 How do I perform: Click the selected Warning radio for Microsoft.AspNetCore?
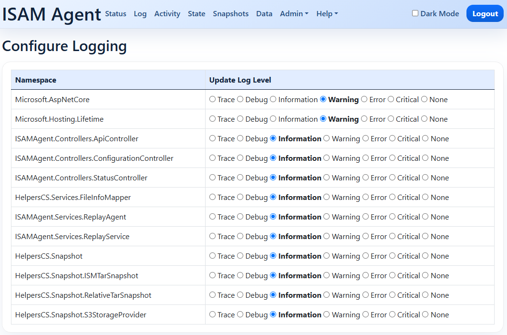pyautogui.click(x=323, y=99)
